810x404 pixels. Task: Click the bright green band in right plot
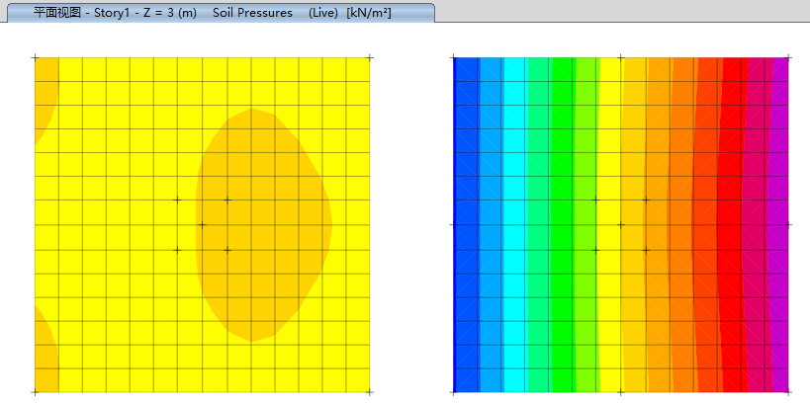562,225
